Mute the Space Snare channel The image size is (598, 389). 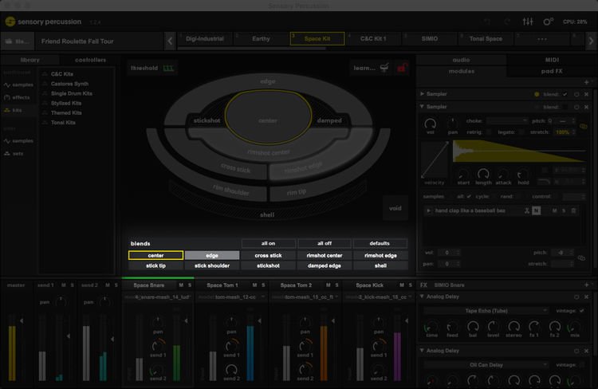coord(181,285)
